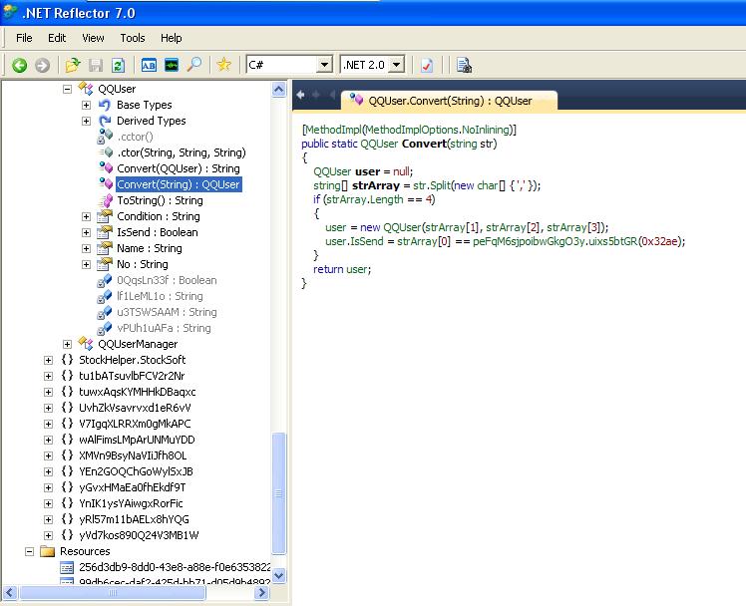Expand the Derived Types node
This screenshot has height=606, width=746.
(86, 121)
